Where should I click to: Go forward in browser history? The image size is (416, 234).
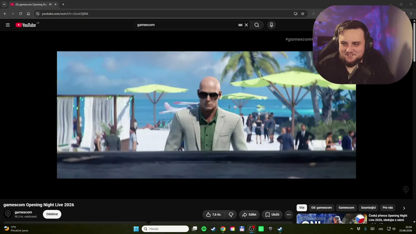click(x=13, y=14)
